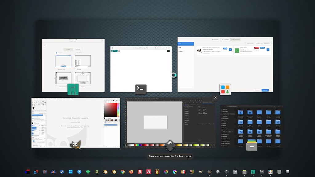315x177 pixels.
Task: Open Pamac's three-dot overflow menu
Action: 271,39
